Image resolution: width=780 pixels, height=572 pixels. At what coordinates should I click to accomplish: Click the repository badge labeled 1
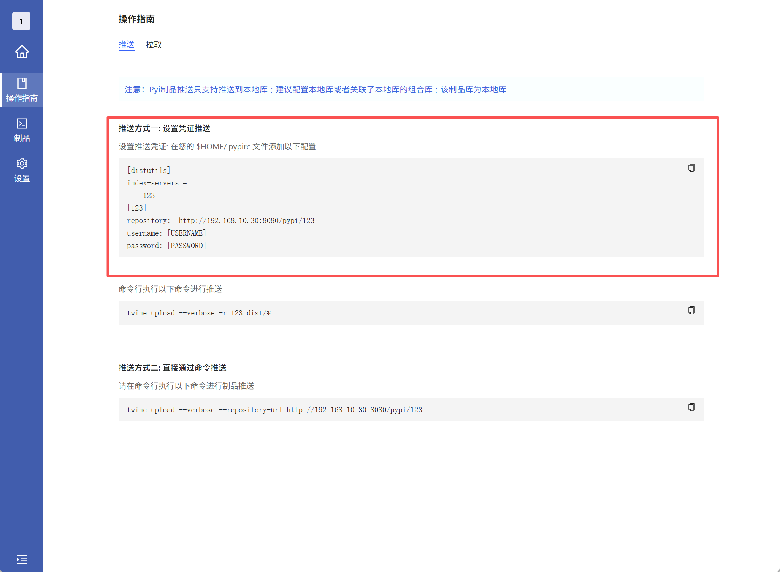(x=21, y=21)
